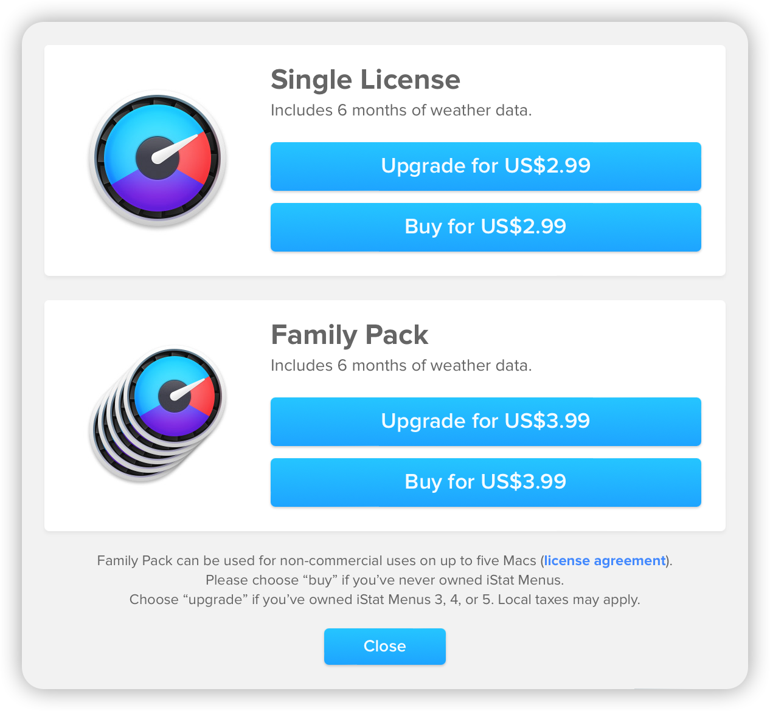Buy Family Pack for US$3.99
Viewport: 770px width, 711px height.
[x=485, y=483]
